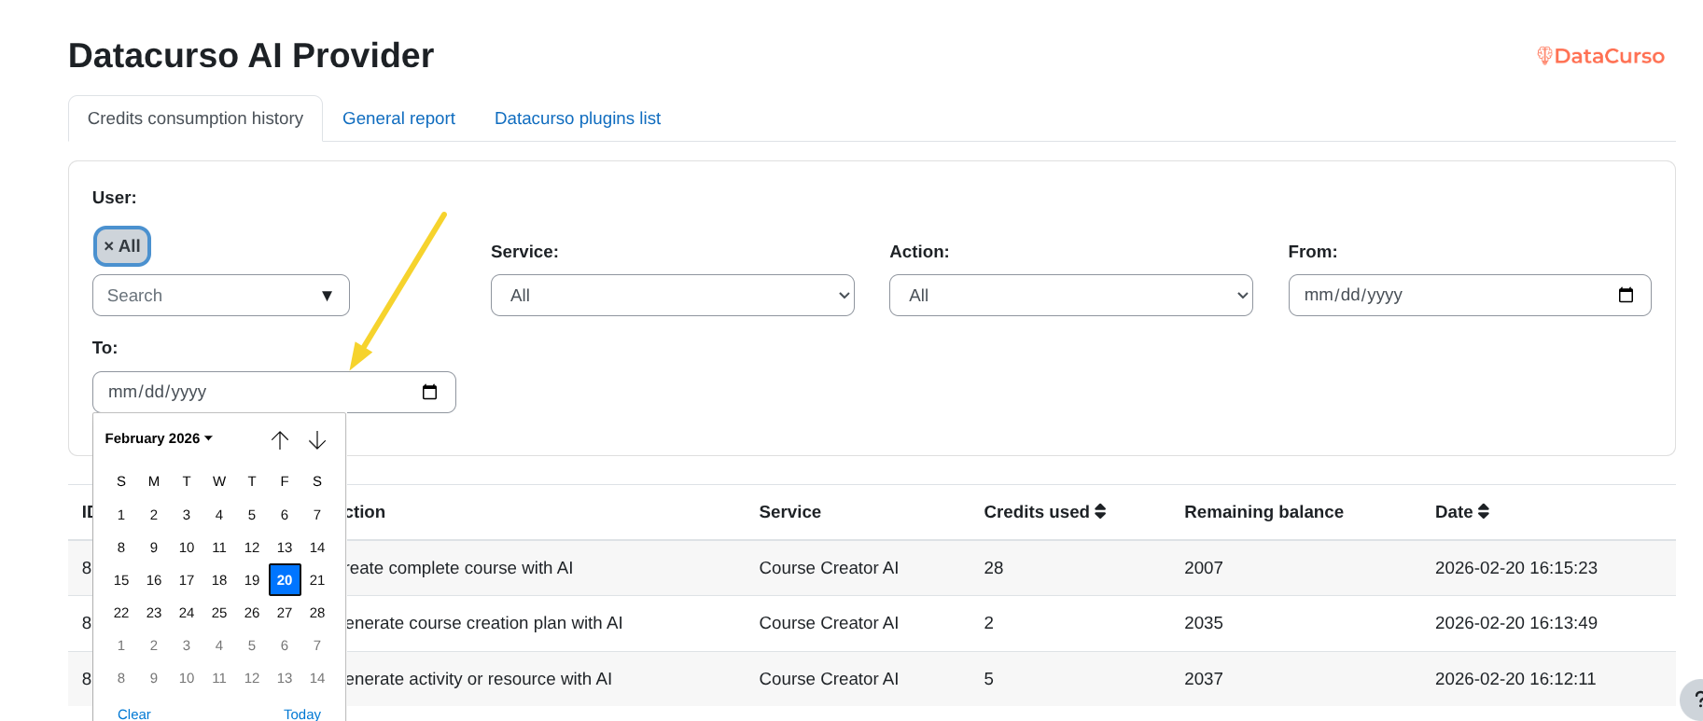Select February 20 in the calendar
This screenshot has height=721, width=1703.
click(285, 580)
